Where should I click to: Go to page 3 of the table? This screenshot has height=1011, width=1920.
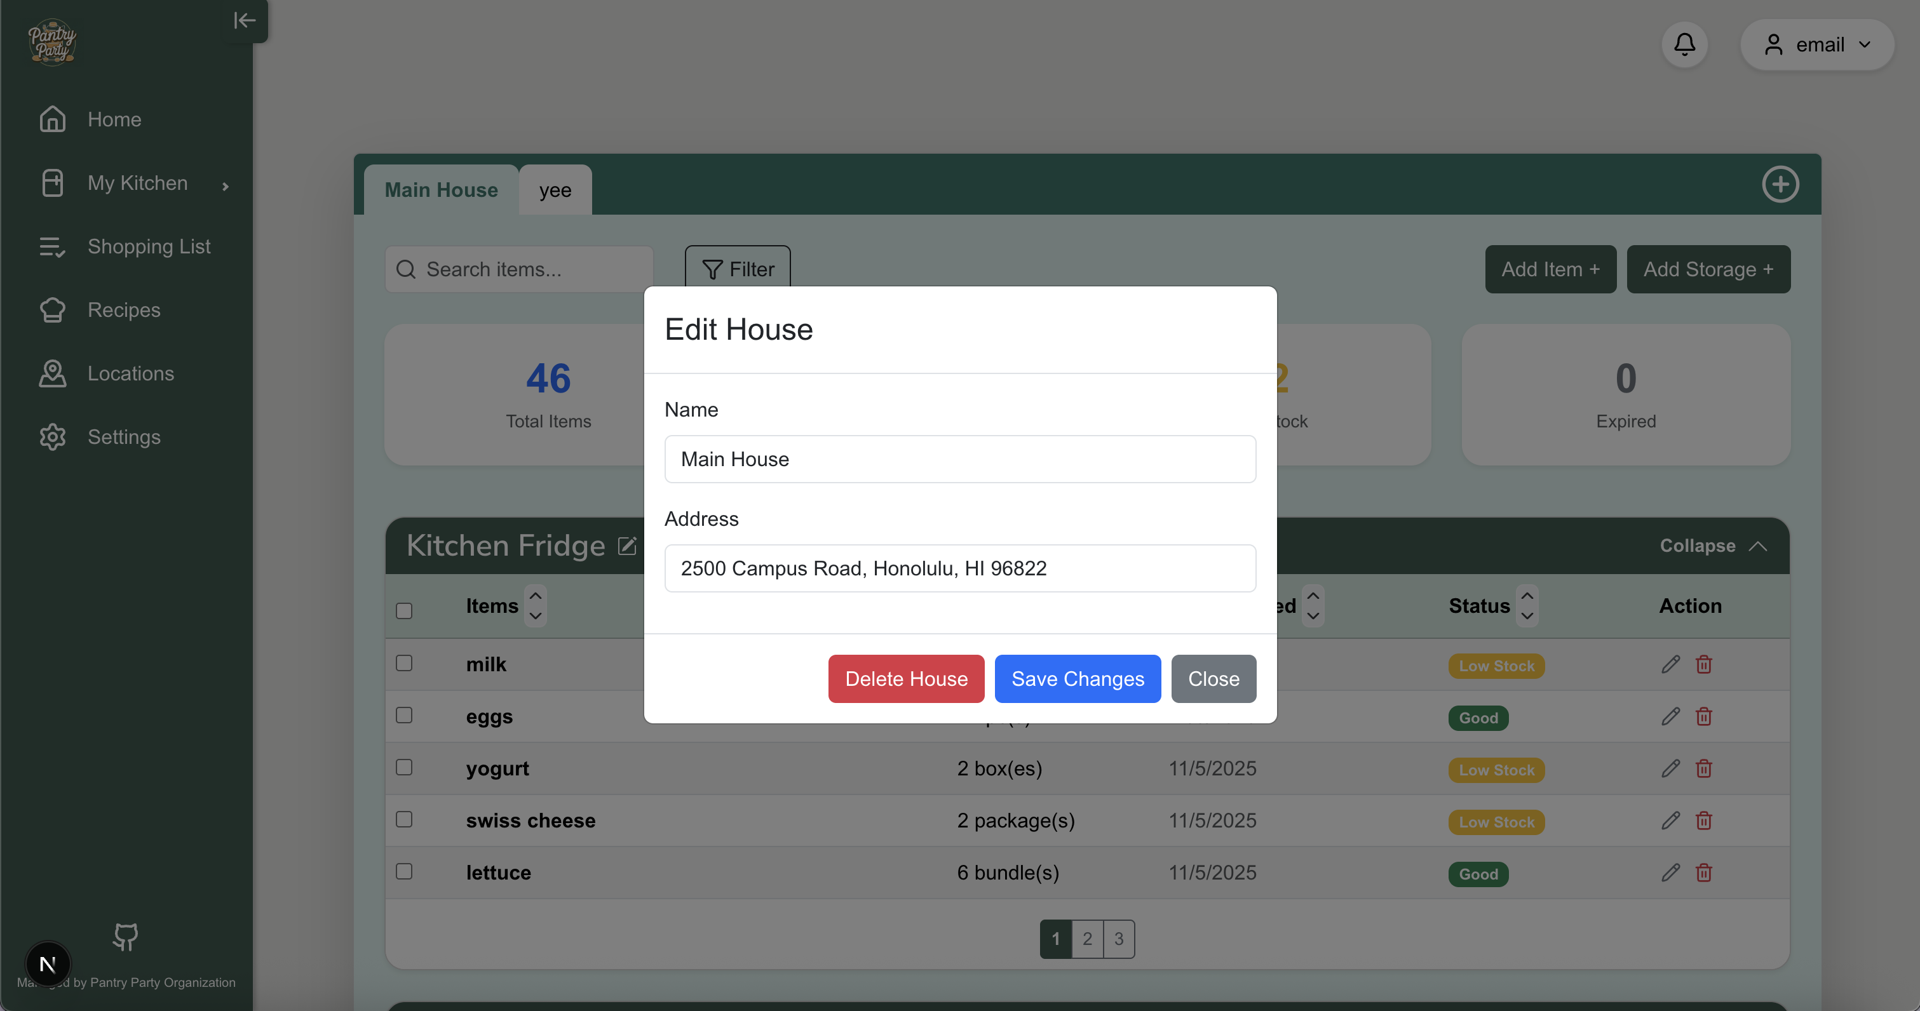coord(1119,939)
